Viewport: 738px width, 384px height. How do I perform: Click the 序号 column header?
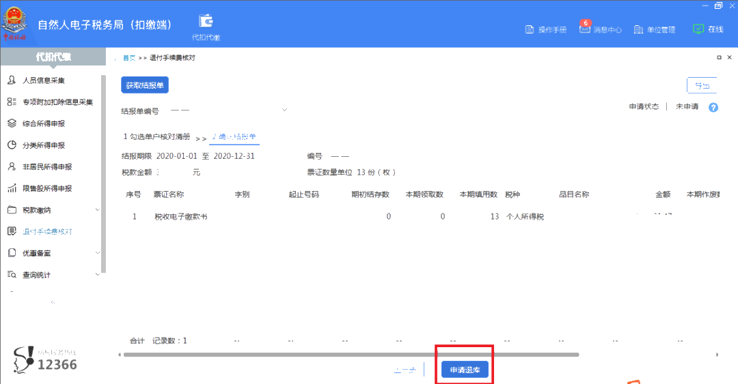[133, 194]
